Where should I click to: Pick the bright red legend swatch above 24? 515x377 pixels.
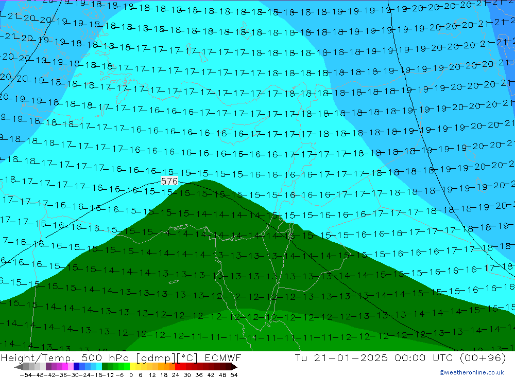click(x=178, y=367)
